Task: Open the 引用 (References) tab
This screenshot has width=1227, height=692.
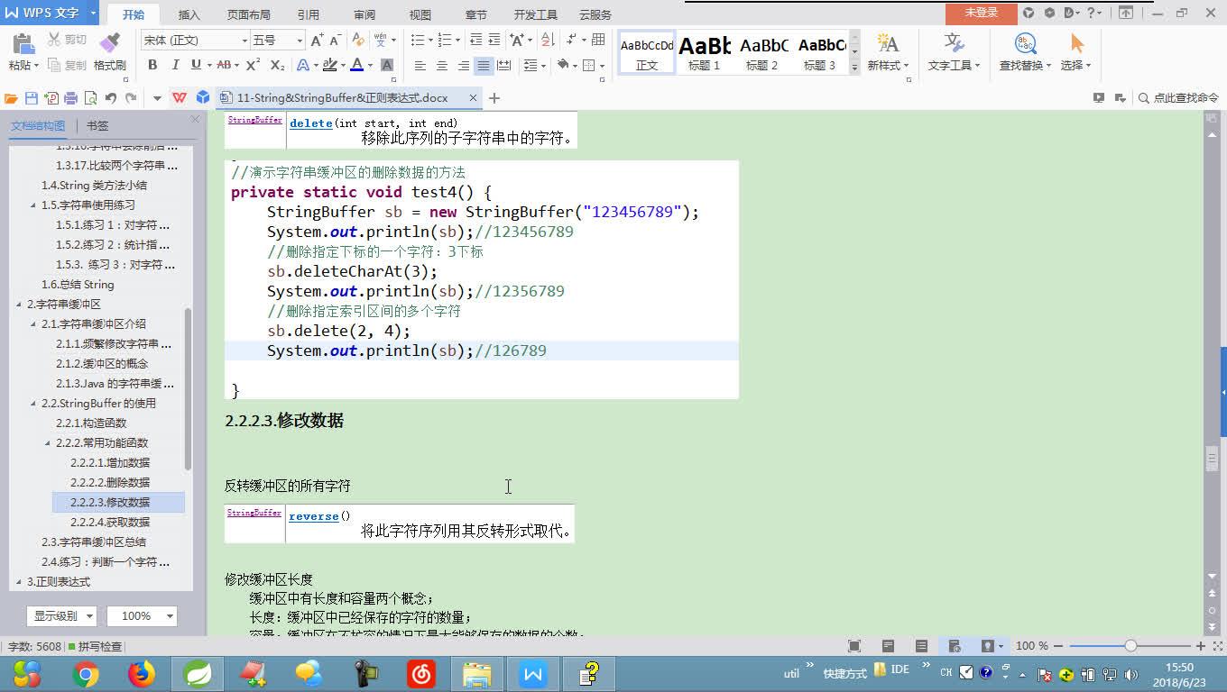Action: [x=308, y=14]
